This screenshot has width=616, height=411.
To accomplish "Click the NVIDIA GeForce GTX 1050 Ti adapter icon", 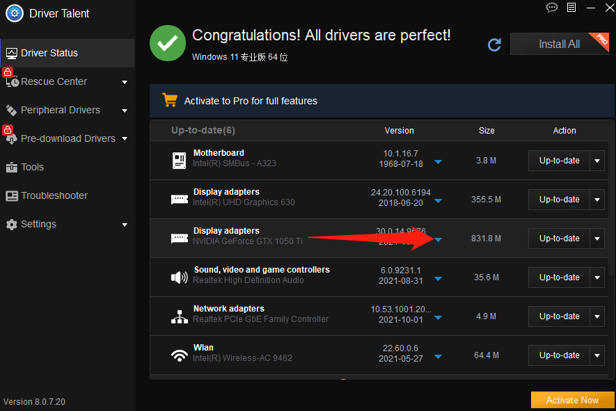I will tap(179, 239).
